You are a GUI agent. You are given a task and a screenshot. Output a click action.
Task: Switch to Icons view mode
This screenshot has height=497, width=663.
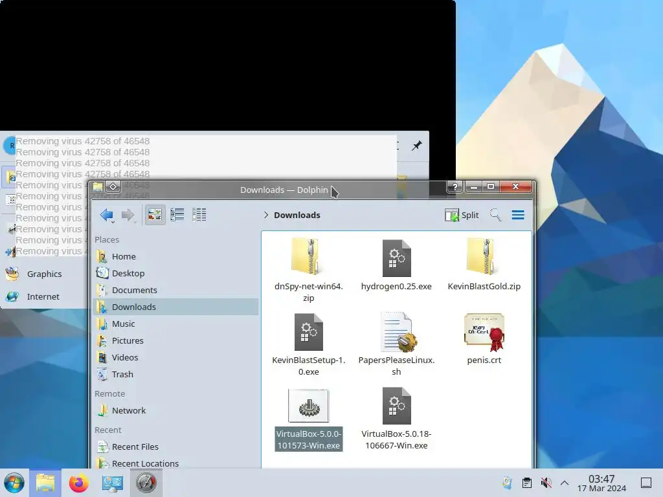click(155, 215)
